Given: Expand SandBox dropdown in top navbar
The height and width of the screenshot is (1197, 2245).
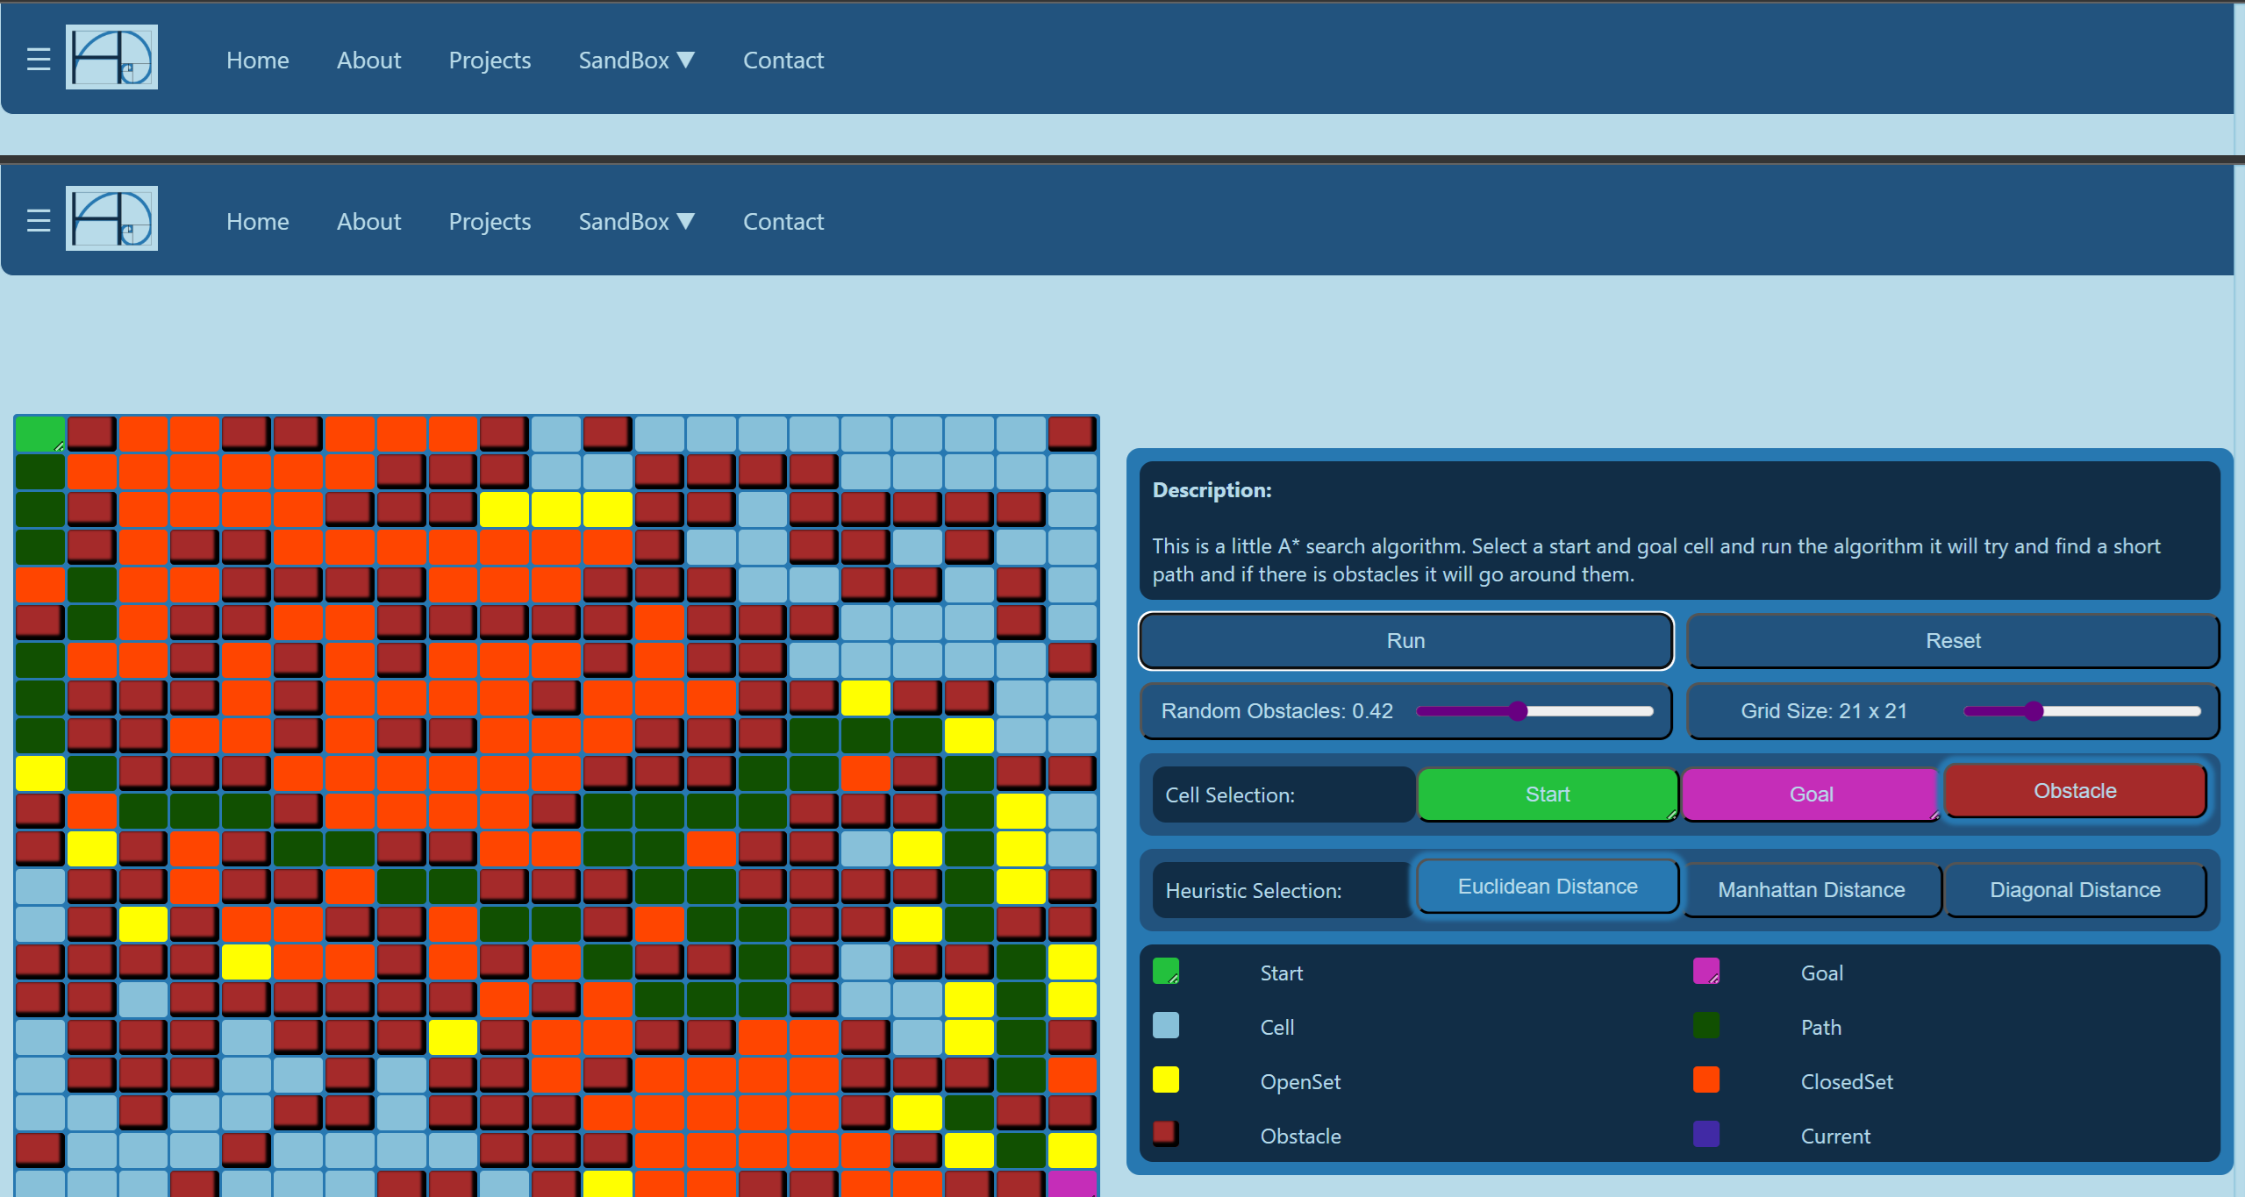Looking at the screenshot, I should click(636, 61).
